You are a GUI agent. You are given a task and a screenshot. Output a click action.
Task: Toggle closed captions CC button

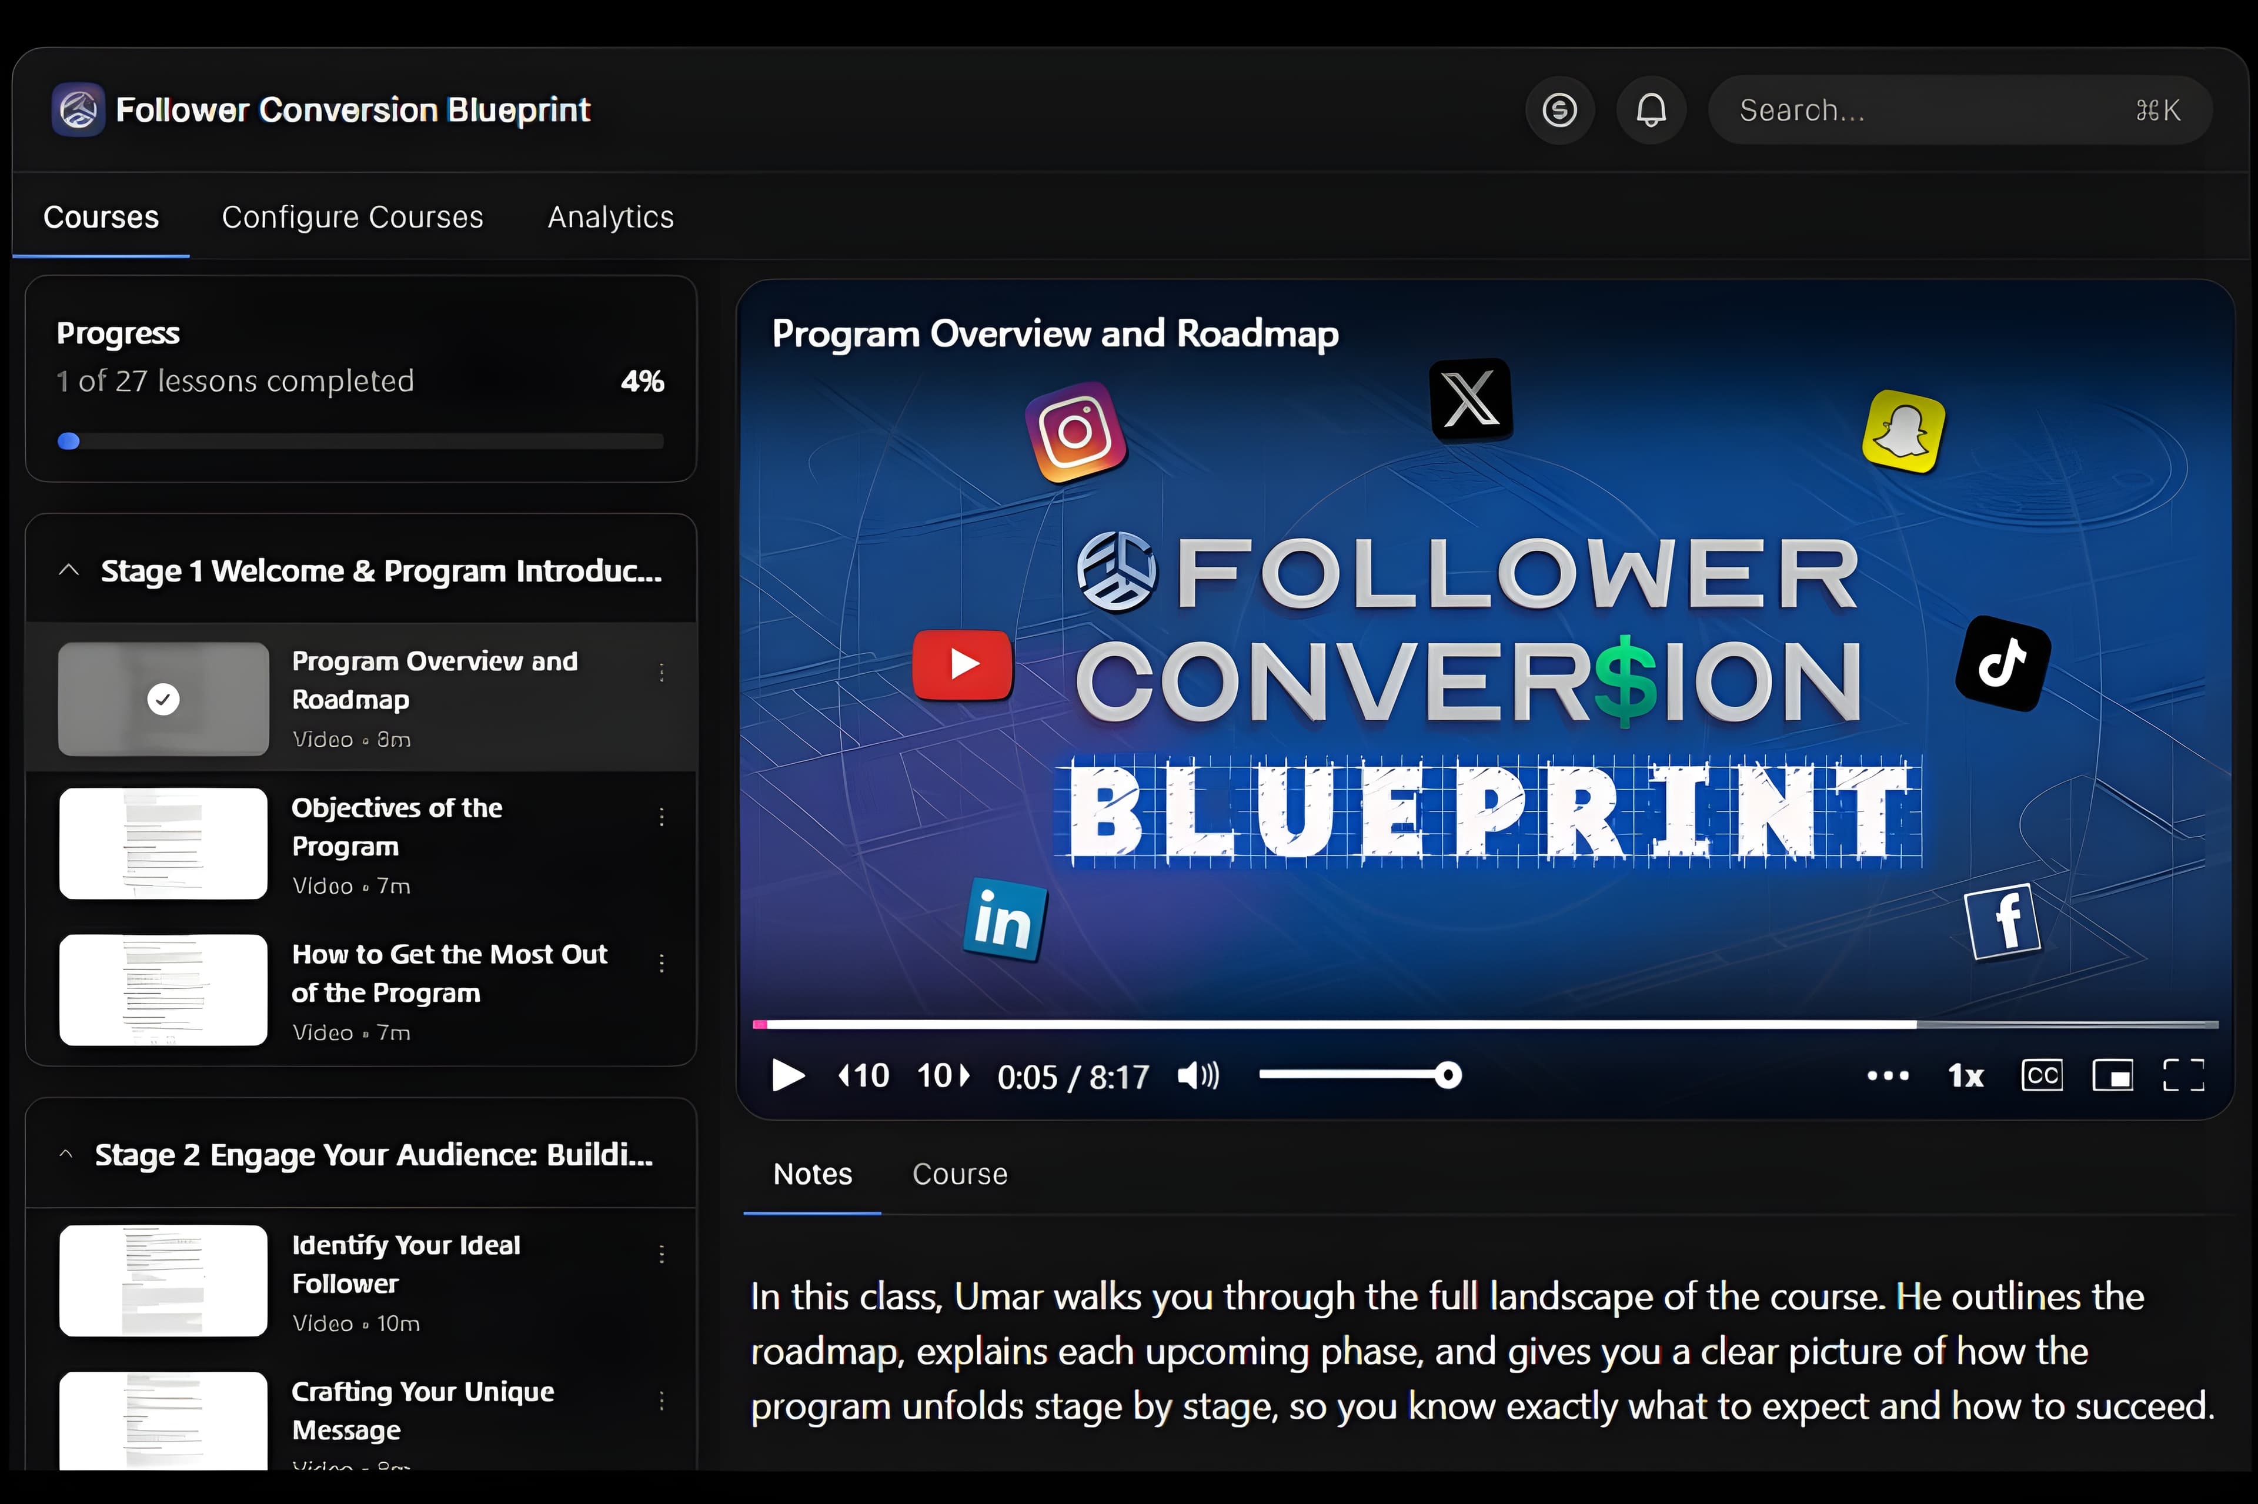[2041, 1075]
